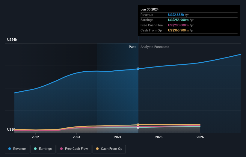
Task: Click the 'Revenue' row label in tooltip
Action: 147,15
